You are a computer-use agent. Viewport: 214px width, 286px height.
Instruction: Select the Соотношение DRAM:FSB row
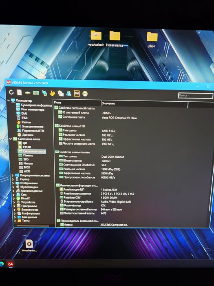pyautogui.click(x=83, y=165)
